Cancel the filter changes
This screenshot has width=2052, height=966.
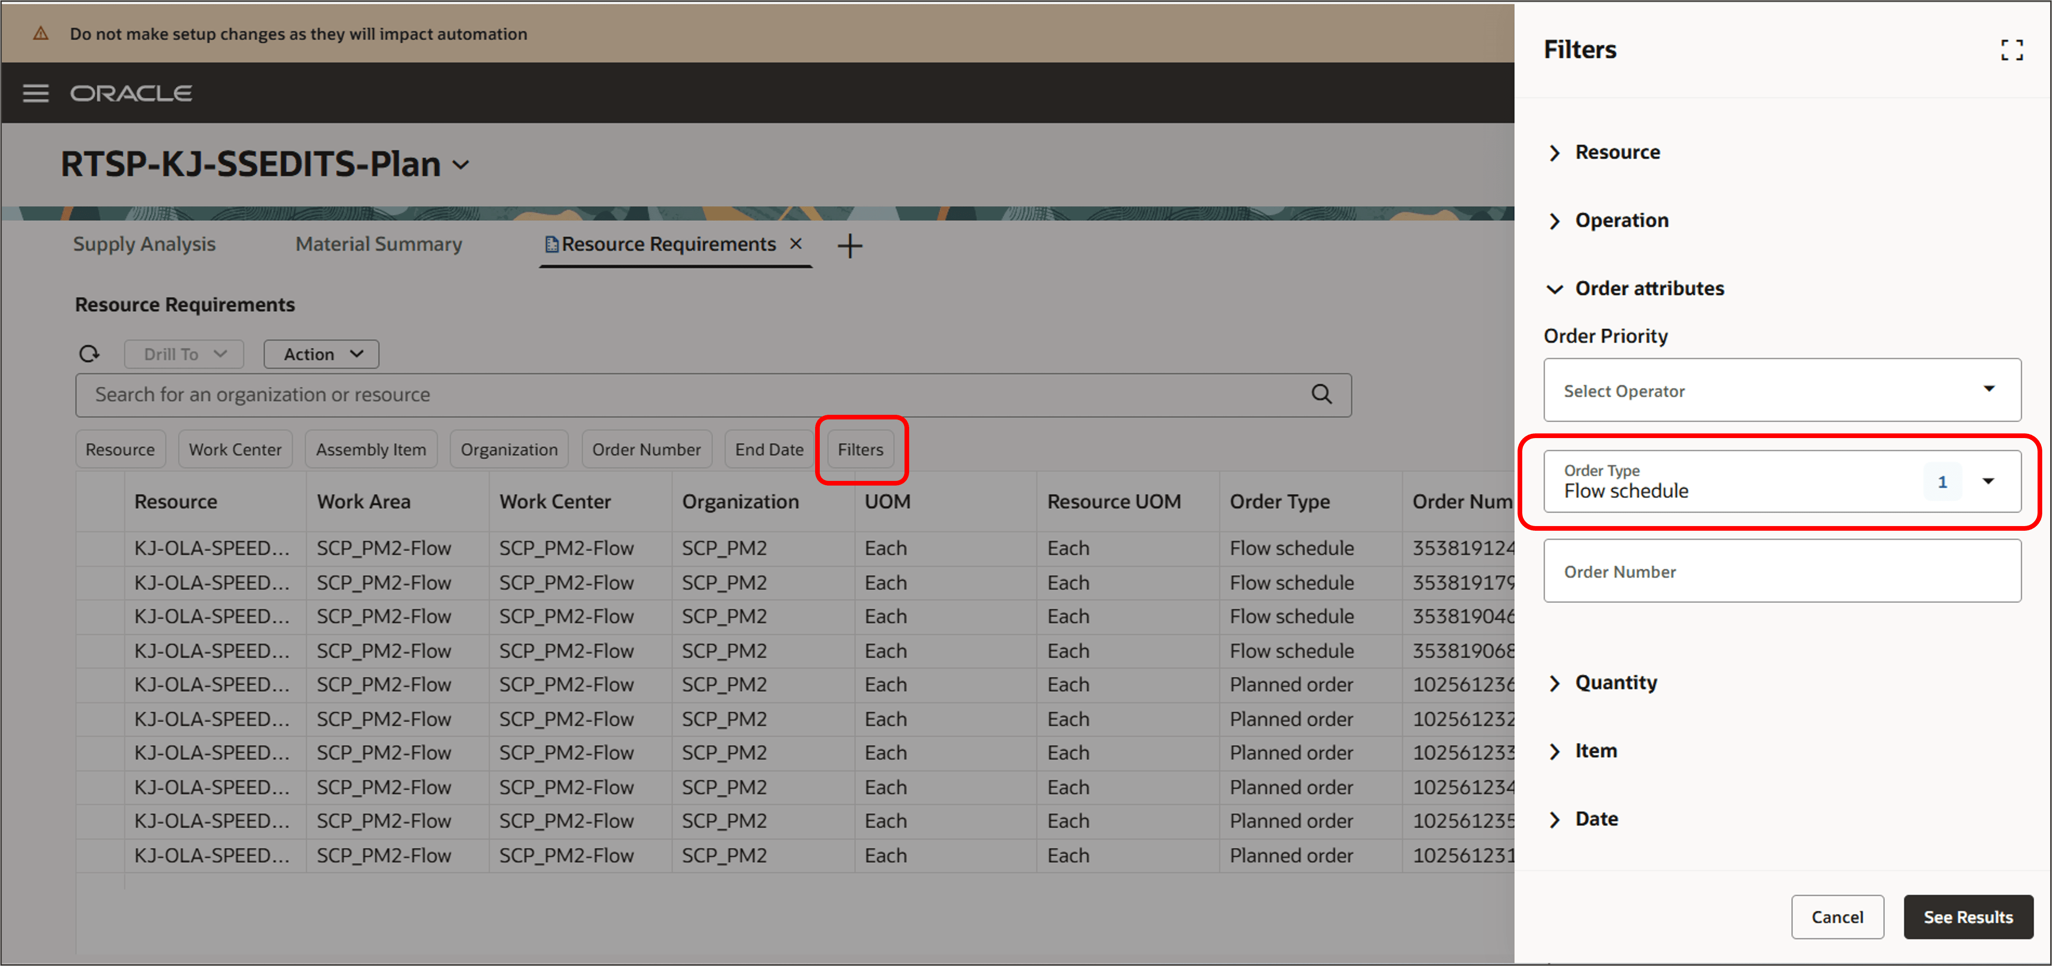pyautogui.click(x=1838, y=917)
